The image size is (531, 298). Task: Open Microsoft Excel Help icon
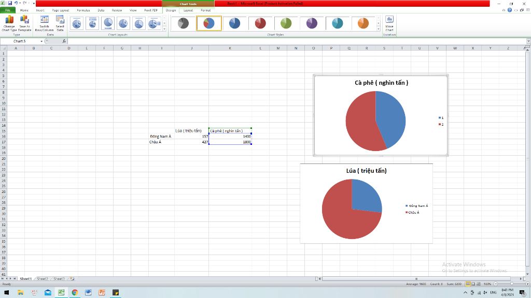point(509,10)
